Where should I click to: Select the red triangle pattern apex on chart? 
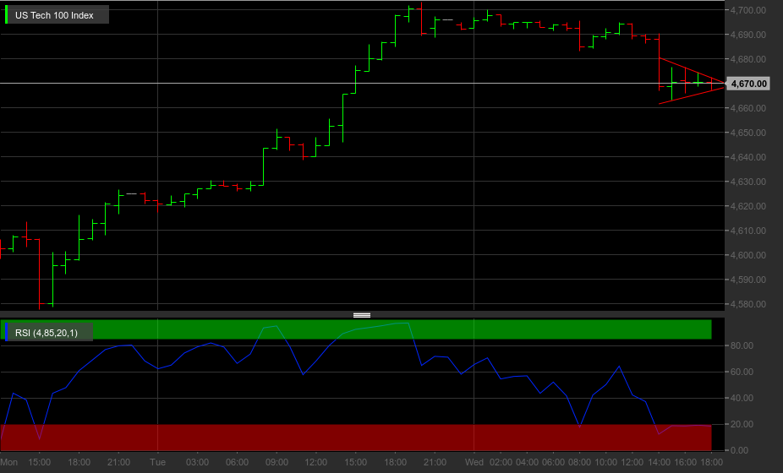click(723, 83)
